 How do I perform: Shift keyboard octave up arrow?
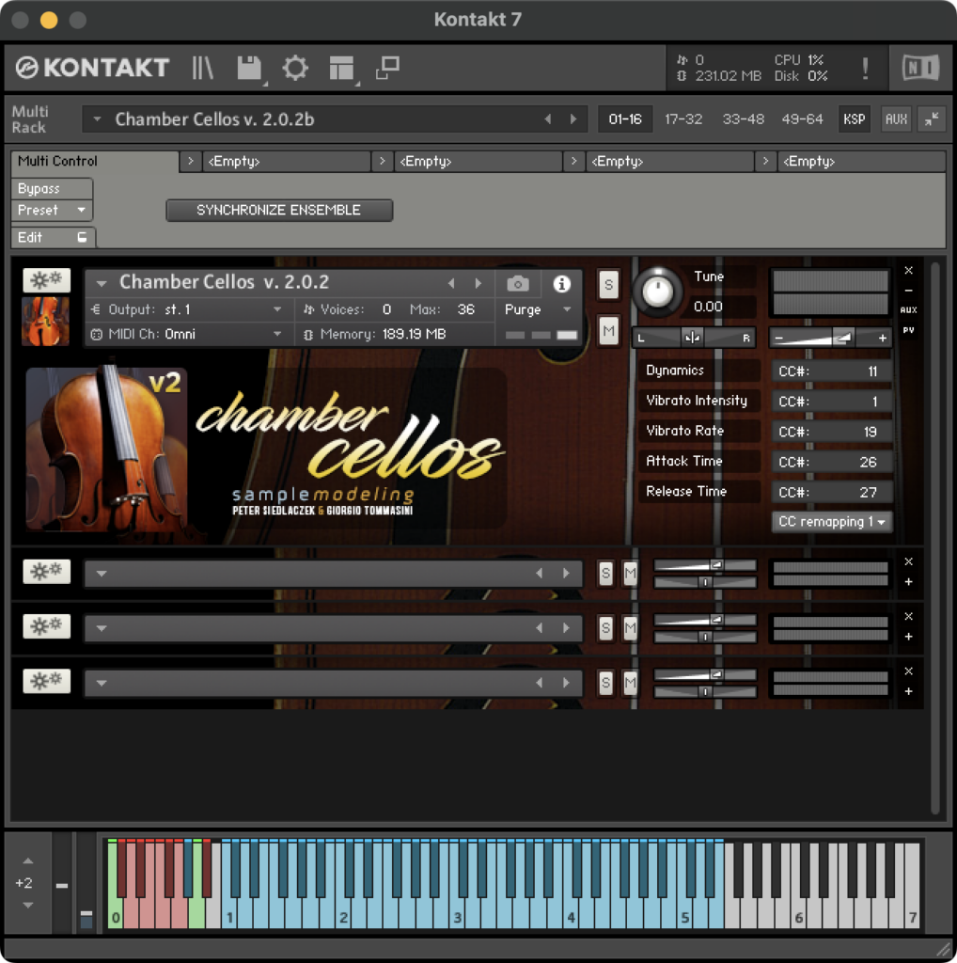click(x=27, y=861)
